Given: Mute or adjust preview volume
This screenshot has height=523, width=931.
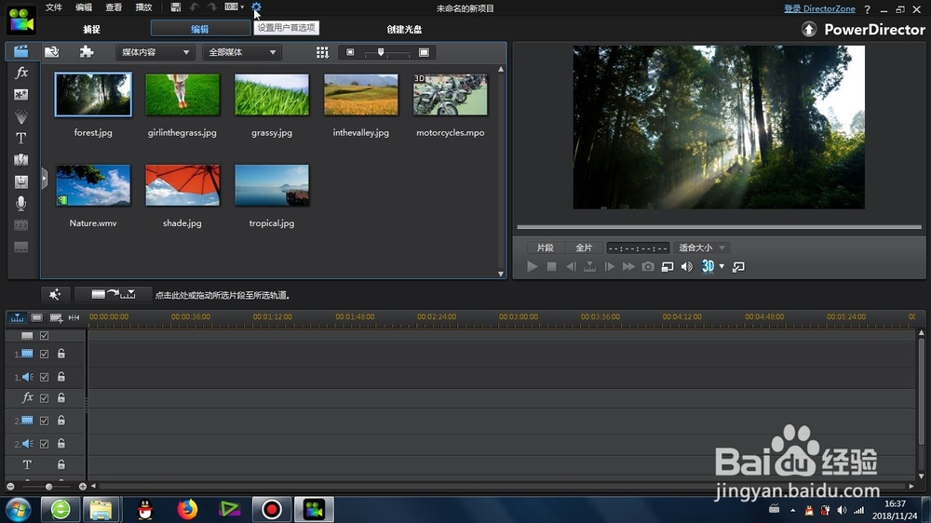Looking at the screenshot, I should (x=686, y=266).
